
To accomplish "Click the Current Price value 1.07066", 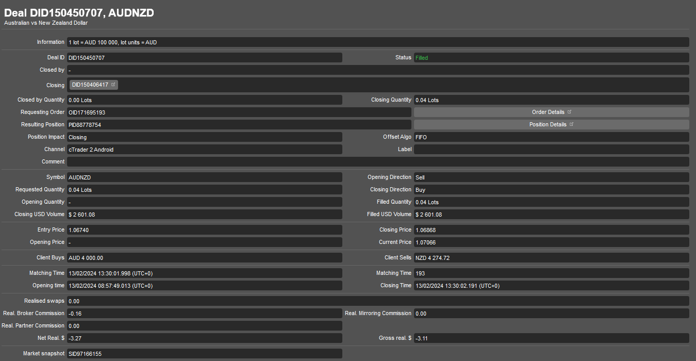I will point(551,242).
